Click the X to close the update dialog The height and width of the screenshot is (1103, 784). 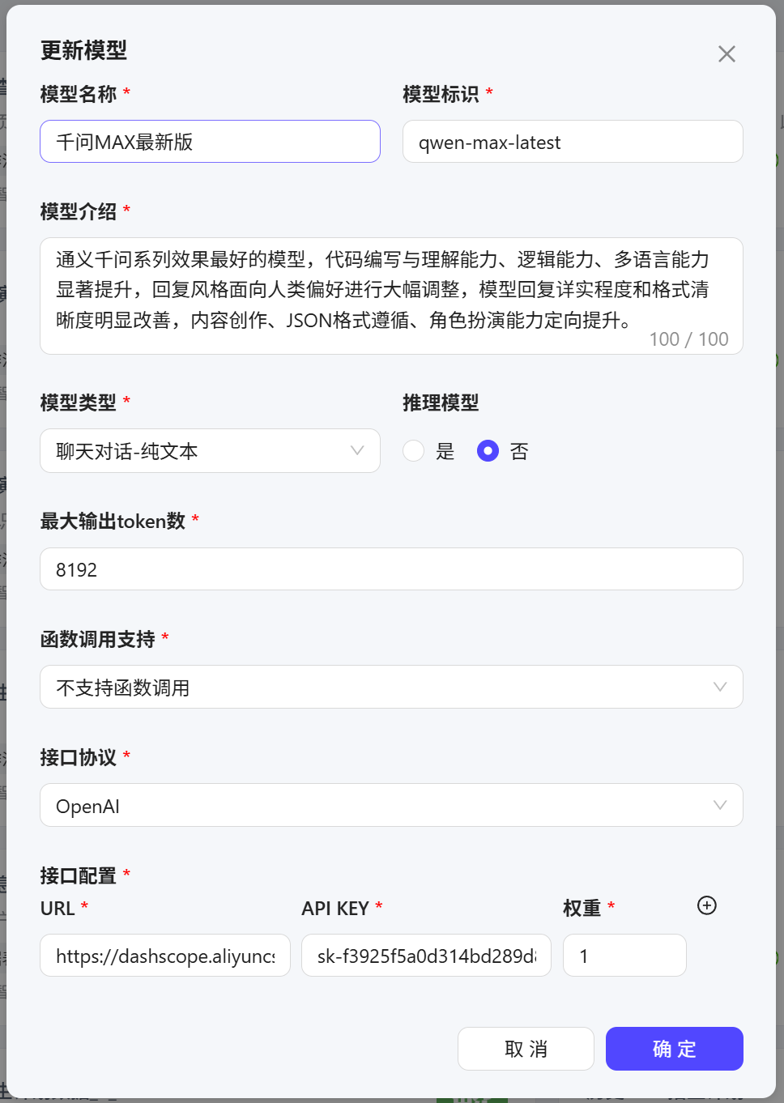(x=726, y=53)
